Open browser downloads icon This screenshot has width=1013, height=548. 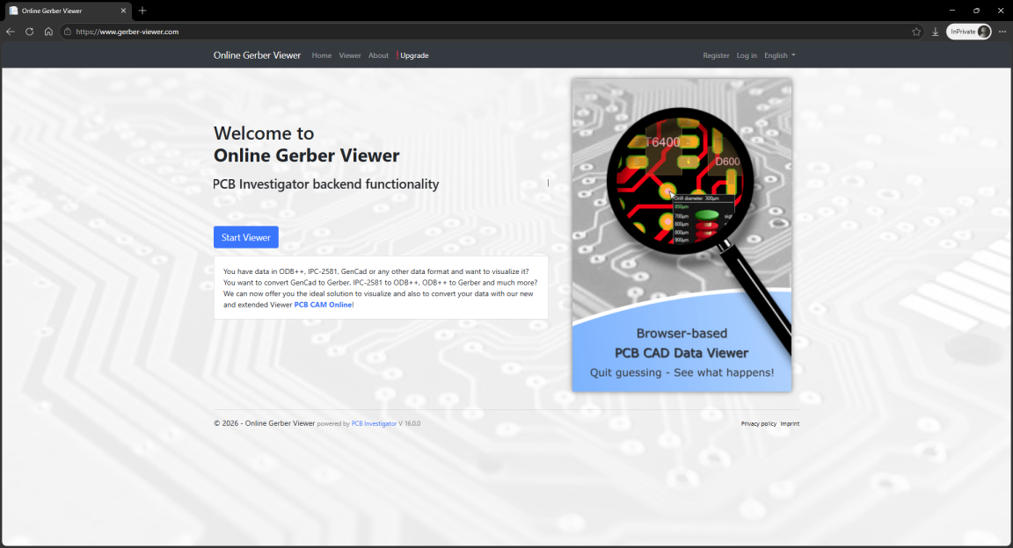(935, 32)
